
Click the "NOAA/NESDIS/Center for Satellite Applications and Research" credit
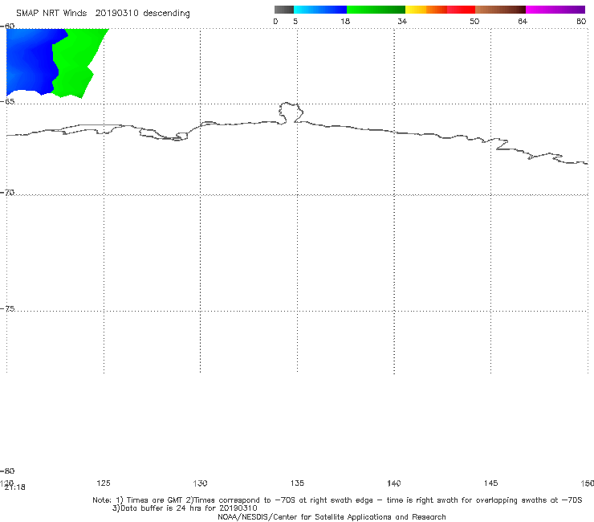coord(332,516)
